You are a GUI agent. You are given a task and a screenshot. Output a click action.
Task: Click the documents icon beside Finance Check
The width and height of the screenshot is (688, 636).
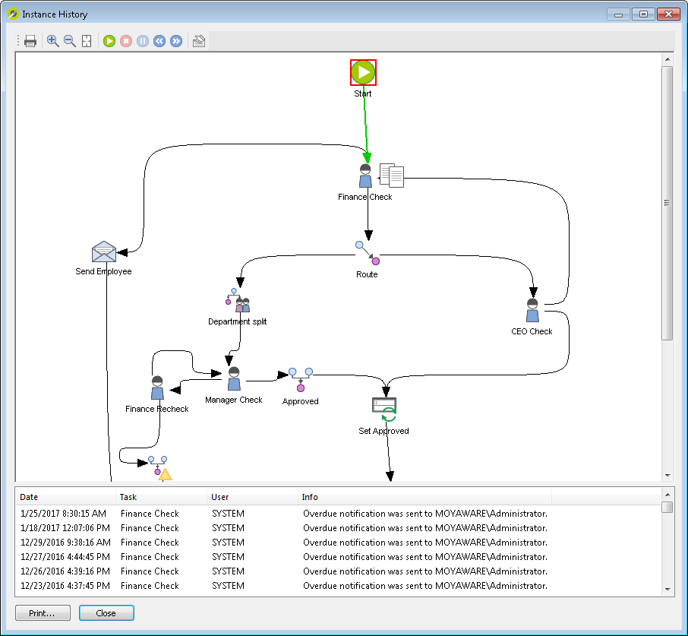[391, 175]
